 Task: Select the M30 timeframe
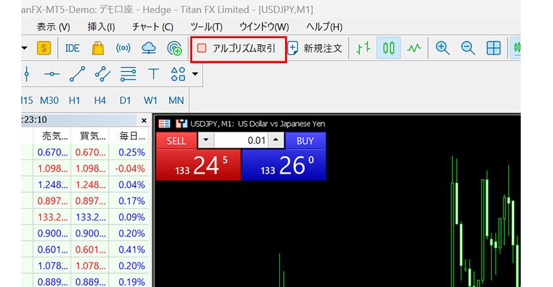tap(49, 101)
